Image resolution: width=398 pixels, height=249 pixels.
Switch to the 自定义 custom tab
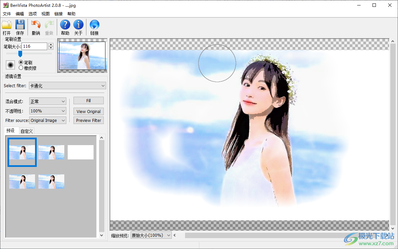pyautogui.click(x=27, y=131)
